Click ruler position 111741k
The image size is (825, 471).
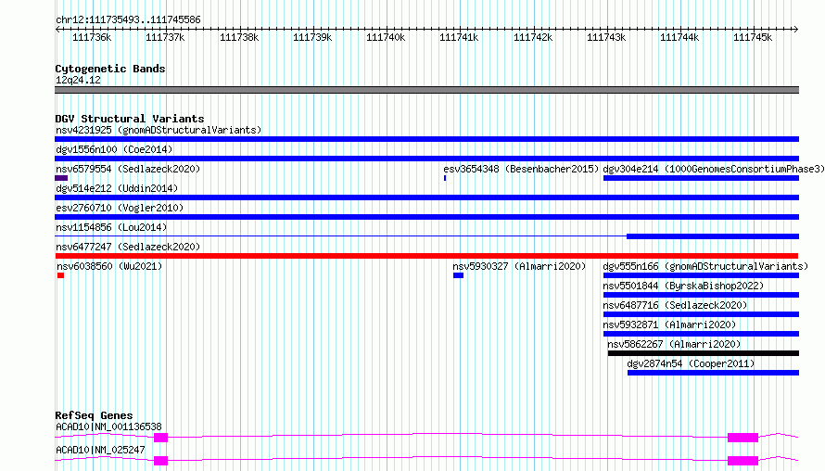click(x=459, y=37)
